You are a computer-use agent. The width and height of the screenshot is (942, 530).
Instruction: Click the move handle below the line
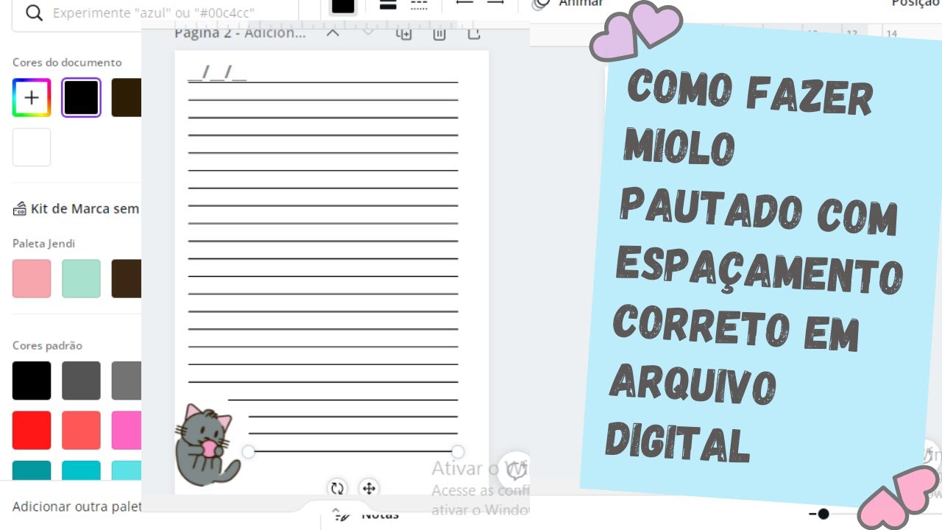click(x=369, y=488)
